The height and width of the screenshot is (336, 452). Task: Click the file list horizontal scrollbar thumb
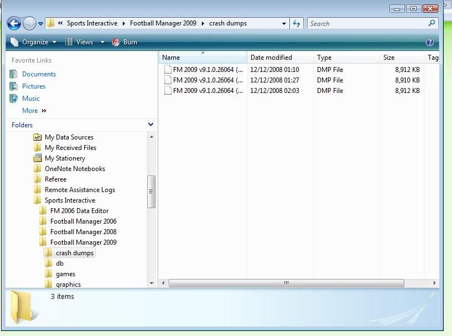(x=286, y=283)
